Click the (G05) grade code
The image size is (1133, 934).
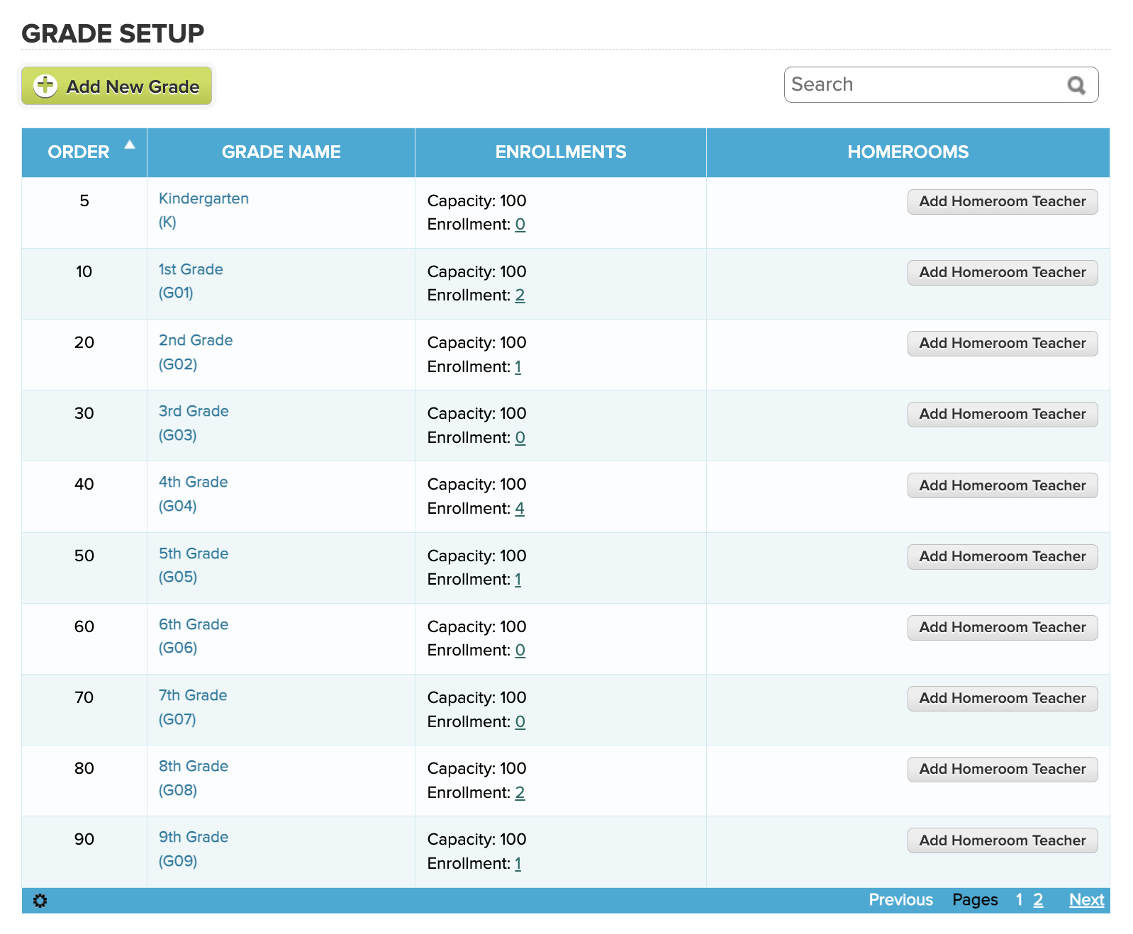click(x=178, y=577)
